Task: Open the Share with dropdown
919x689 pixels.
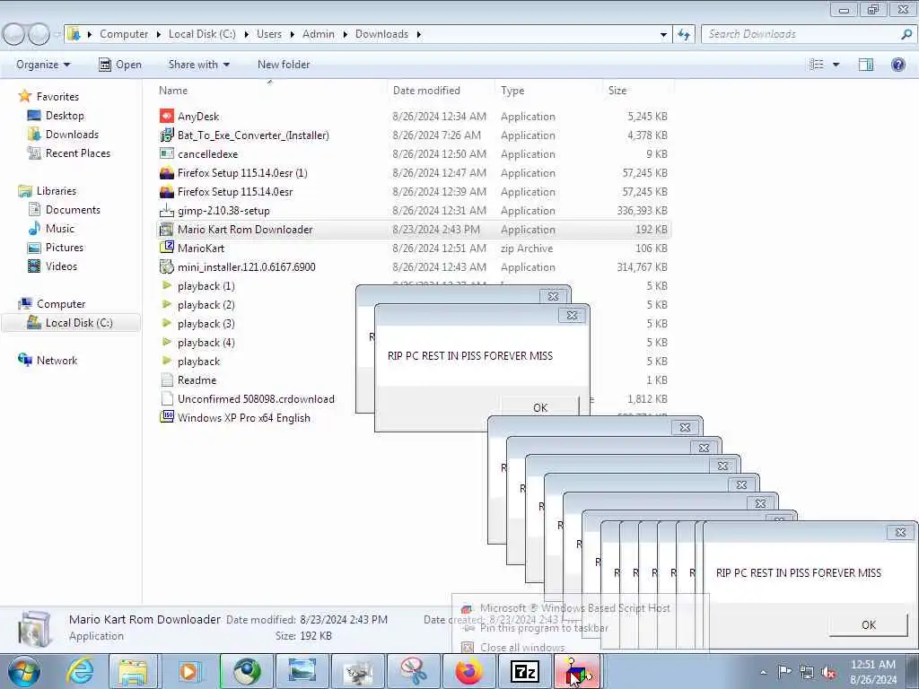Action: tap(198, 65)
